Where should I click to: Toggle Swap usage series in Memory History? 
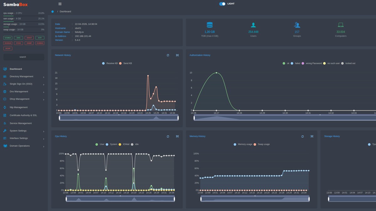click(x=262, y=144)
